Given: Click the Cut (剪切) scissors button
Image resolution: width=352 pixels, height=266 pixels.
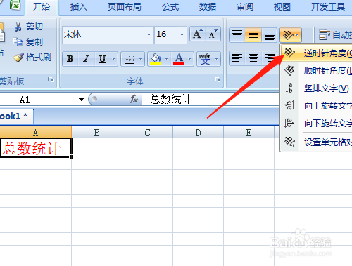Looking at the screenshot, I should tap(28, 27).
